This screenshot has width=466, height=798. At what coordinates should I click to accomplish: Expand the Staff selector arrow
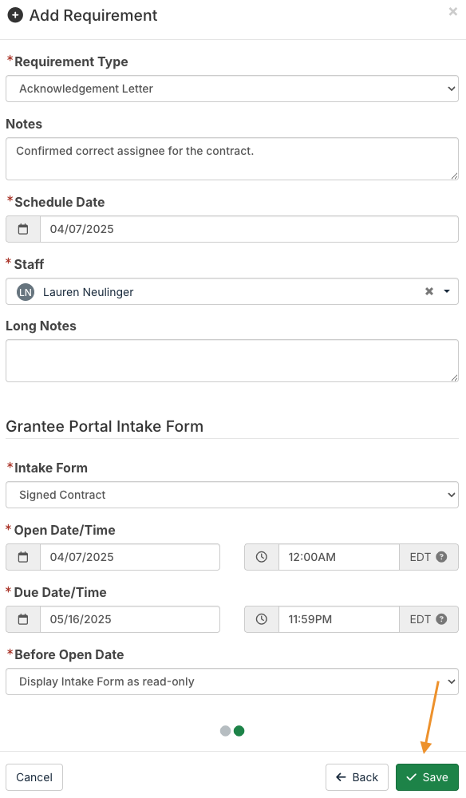pos(447,291)
